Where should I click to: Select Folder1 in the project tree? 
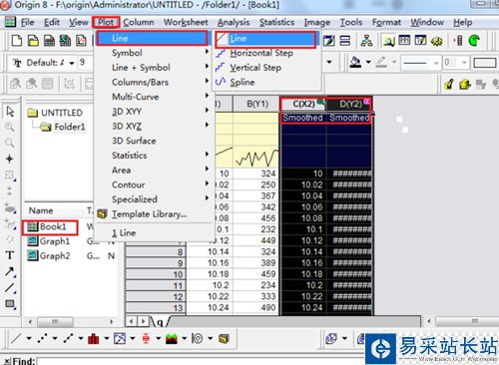pos(63,127)
